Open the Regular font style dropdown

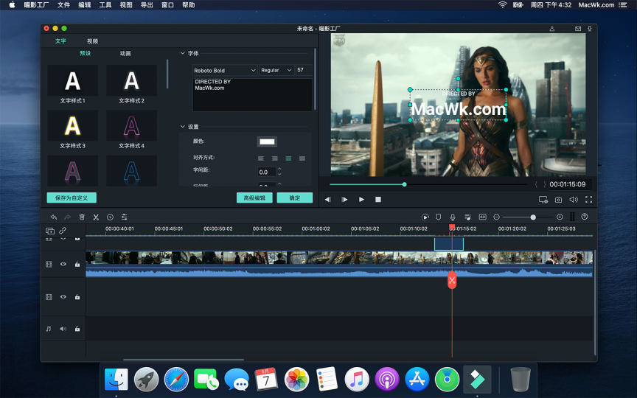pos(276,70)
